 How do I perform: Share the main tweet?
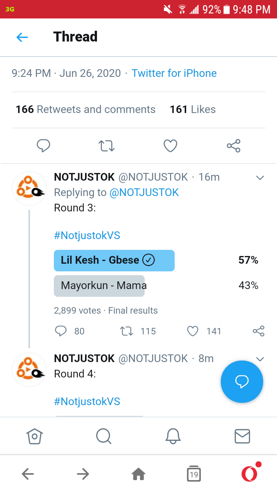234,146
